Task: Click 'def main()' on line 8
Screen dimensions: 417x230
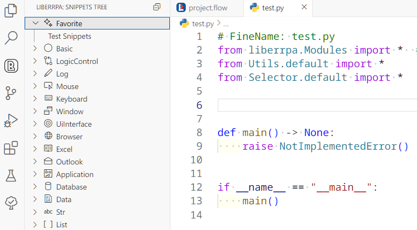Action: click(248, 132)
